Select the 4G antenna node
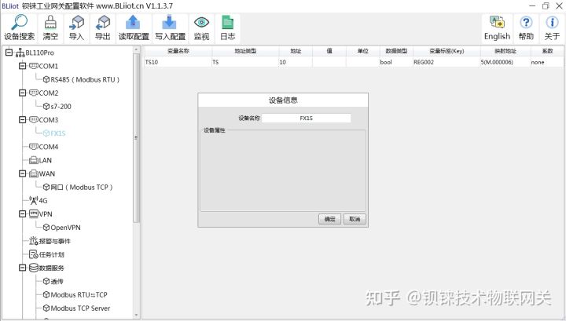 (39, 200)
